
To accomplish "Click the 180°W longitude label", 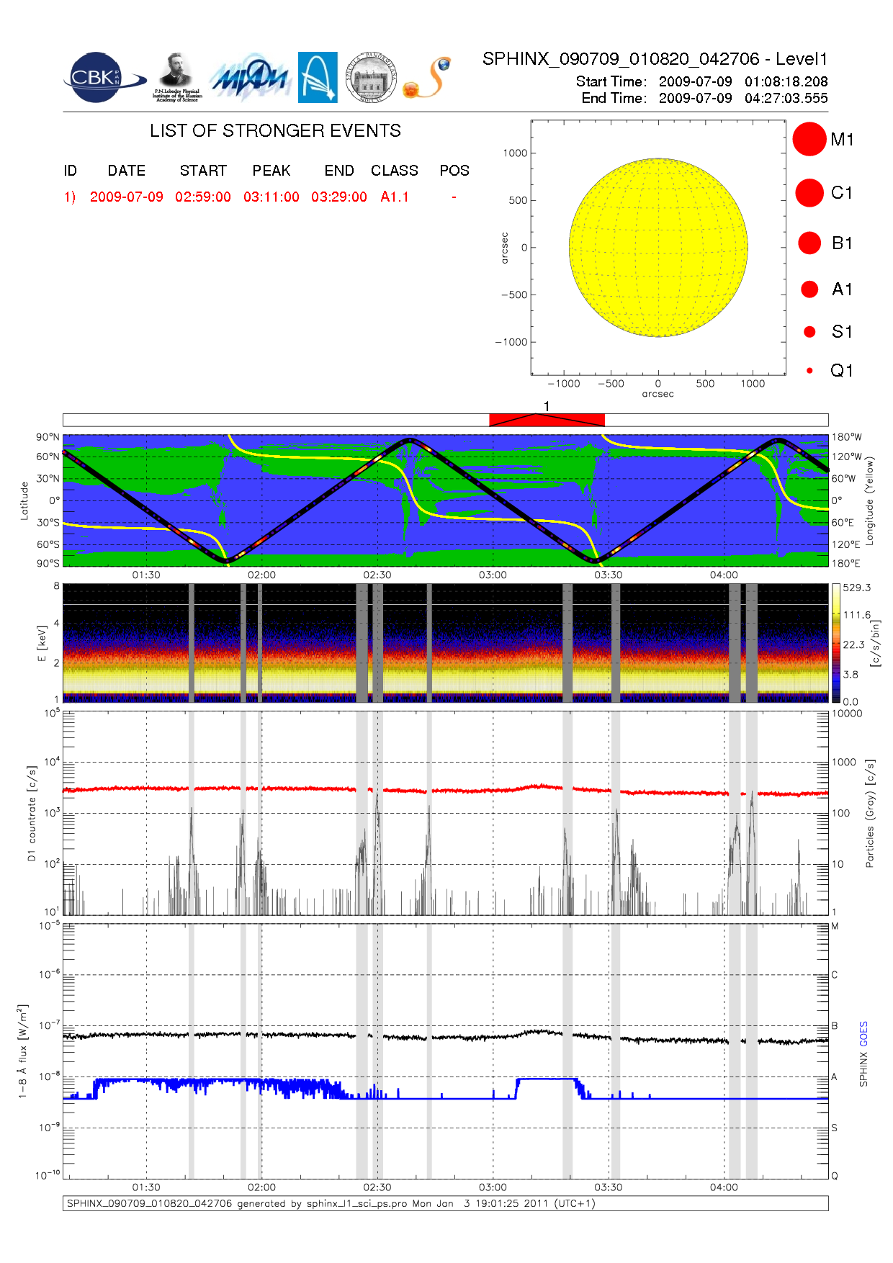I will click(x=846, y=437).
